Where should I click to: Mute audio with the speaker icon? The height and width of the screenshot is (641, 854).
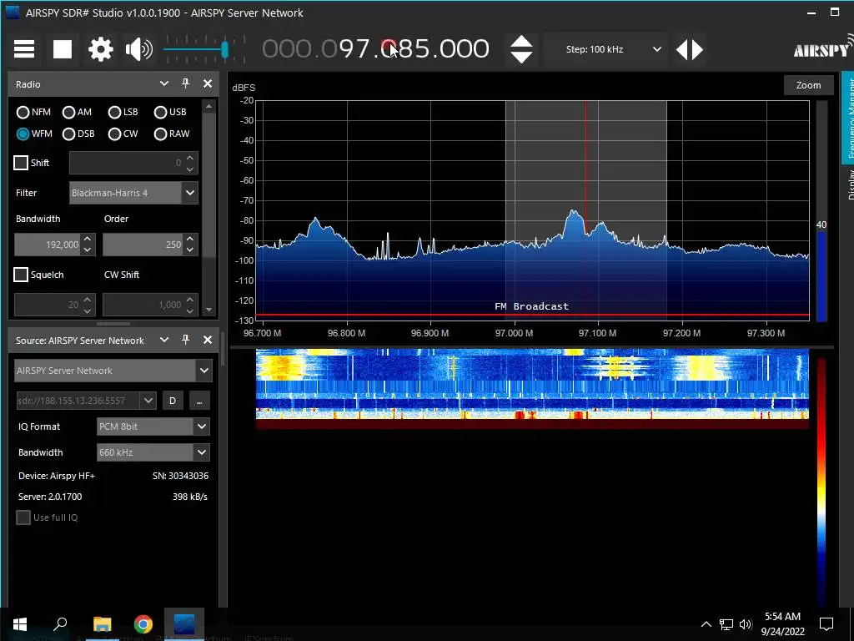139,49
